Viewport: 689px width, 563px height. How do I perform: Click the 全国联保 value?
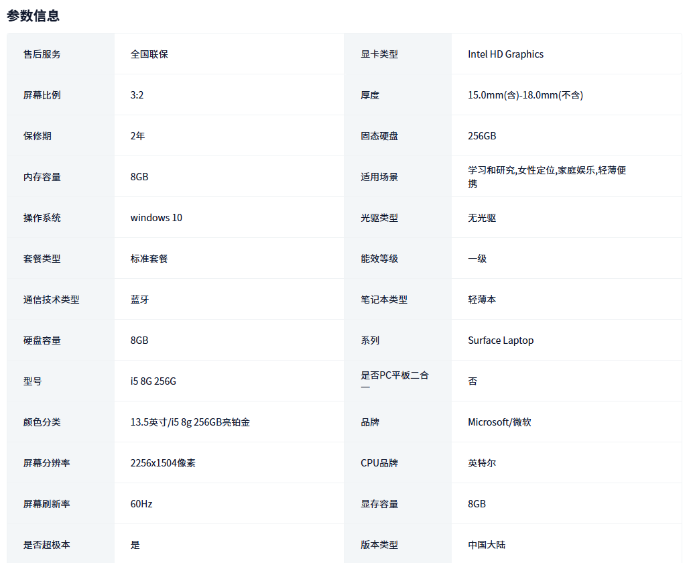click(149, 54)
